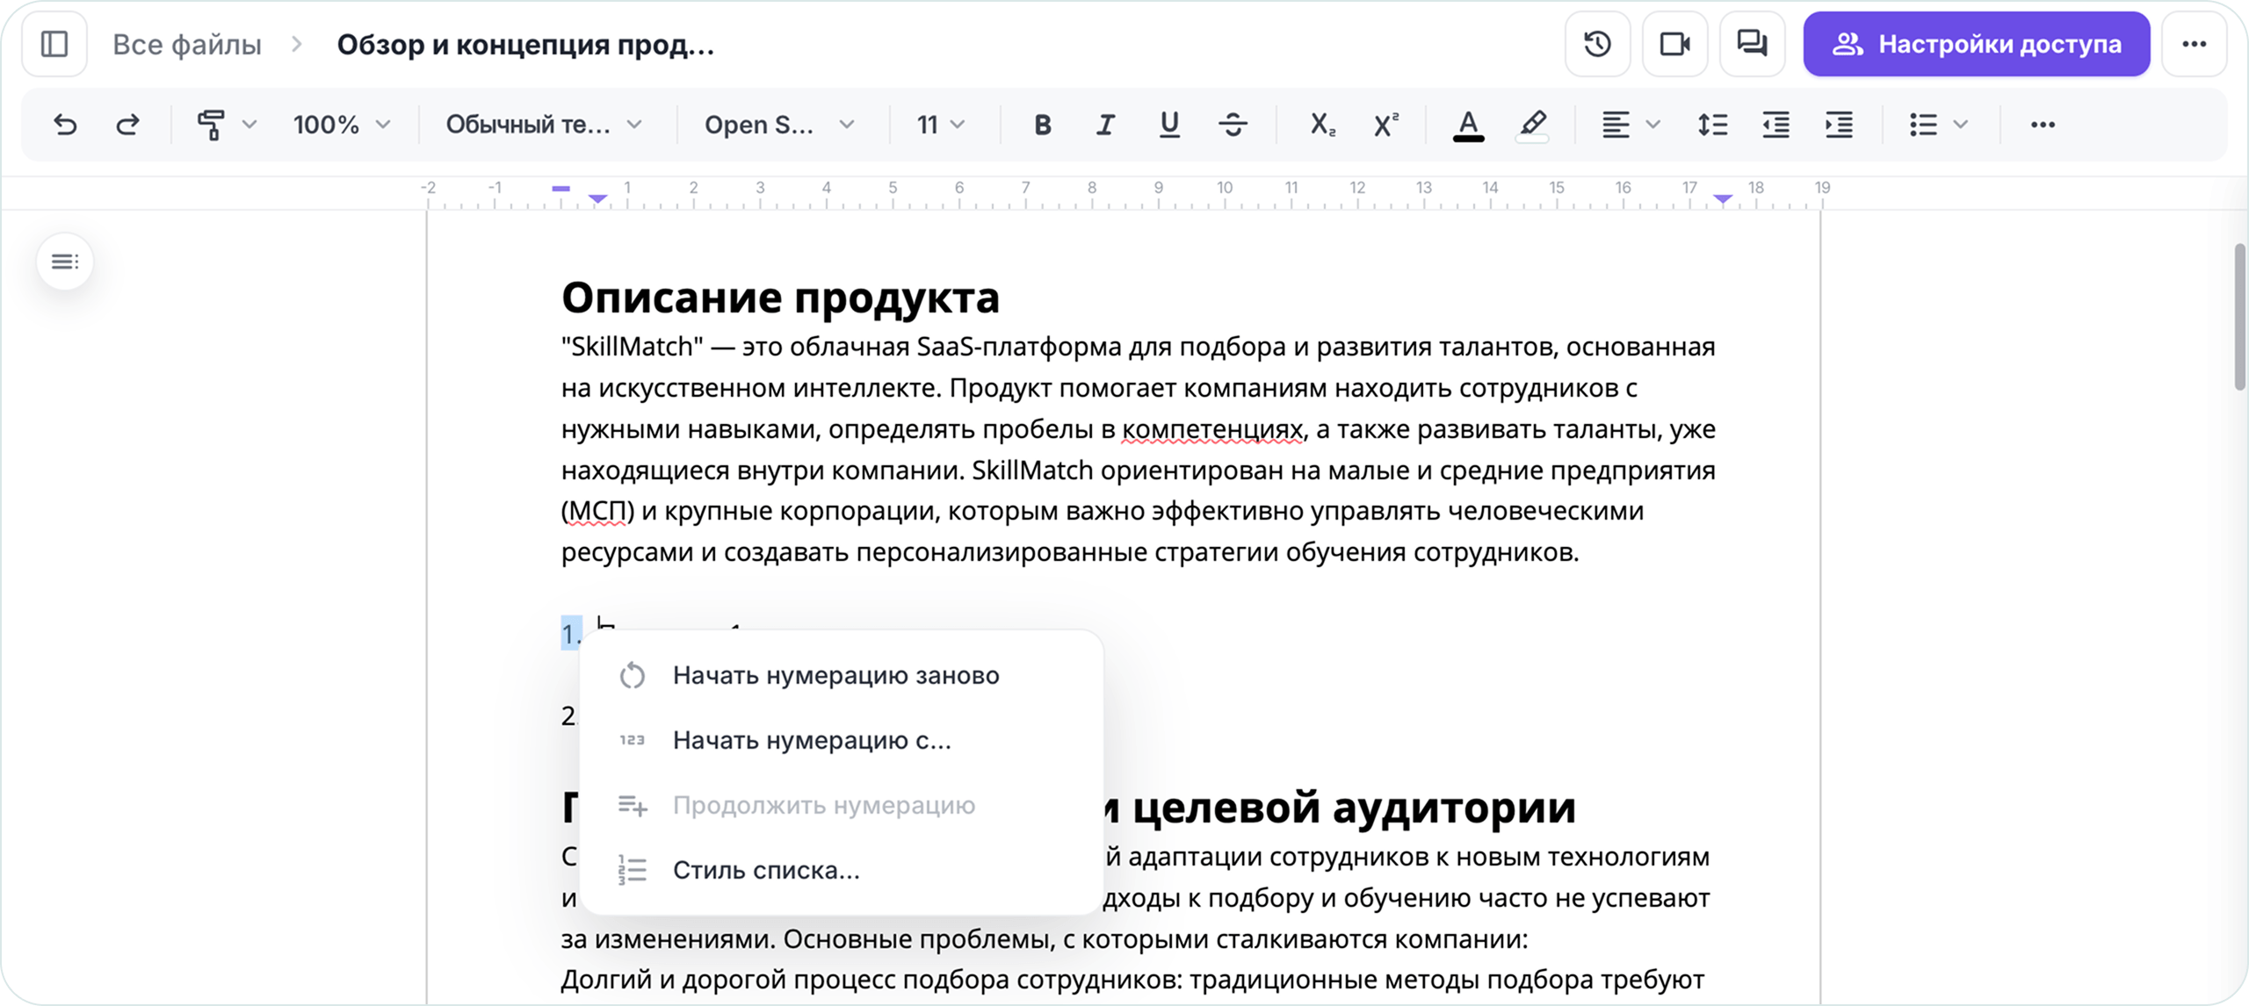Decrease the paragraph indent
Screen dimensions: 2249x1006
1775,125
